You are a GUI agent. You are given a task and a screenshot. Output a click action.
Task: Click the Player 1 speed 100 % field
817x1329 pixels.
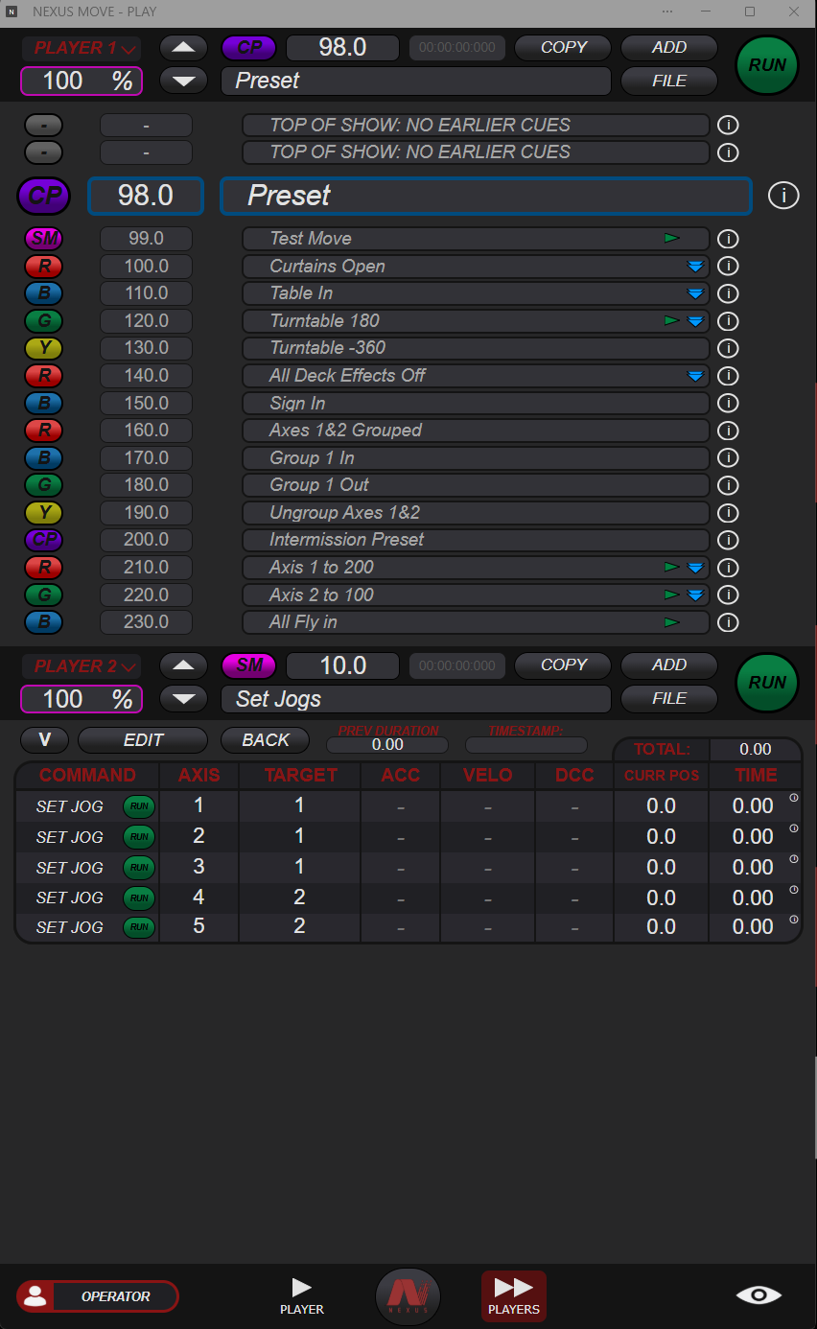82,81
